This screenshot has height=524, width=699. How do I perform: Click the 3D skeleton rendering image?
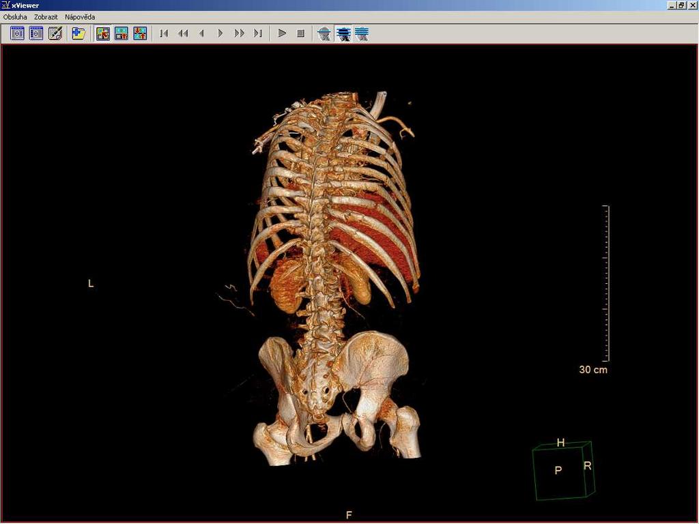pyautogui.click(x=337, y=278)
